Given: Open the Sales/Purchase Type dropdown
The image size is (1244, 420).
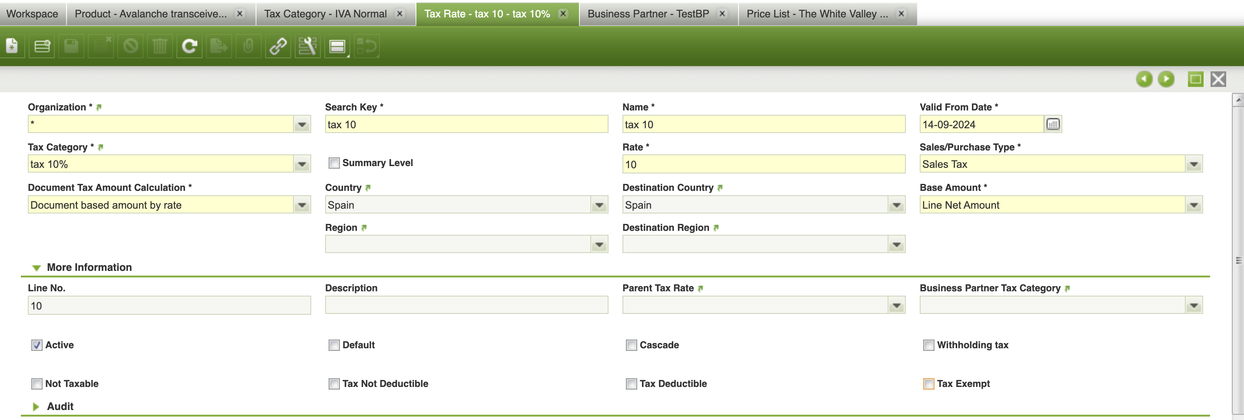Looking at the screenshot, I should click(1194, 164).
